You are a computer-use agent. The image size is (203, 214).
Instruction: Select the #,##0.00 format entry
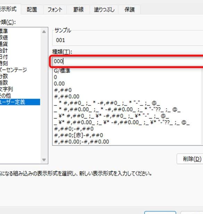click(67, 96)
